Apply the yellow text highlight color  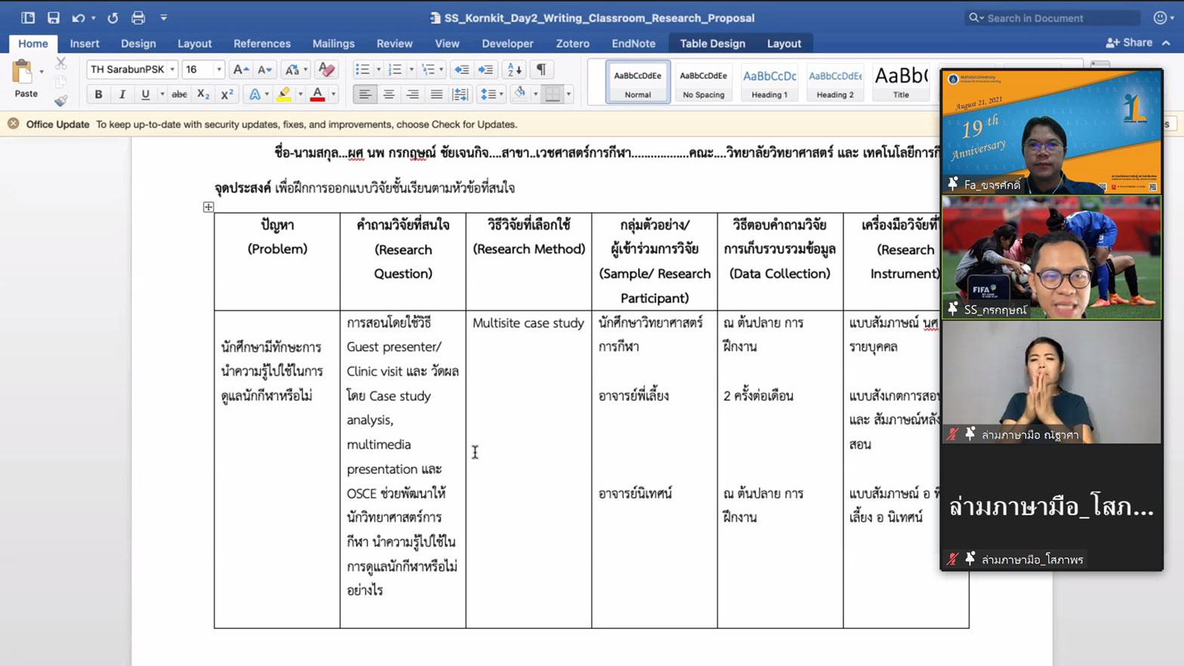point(284,94)
